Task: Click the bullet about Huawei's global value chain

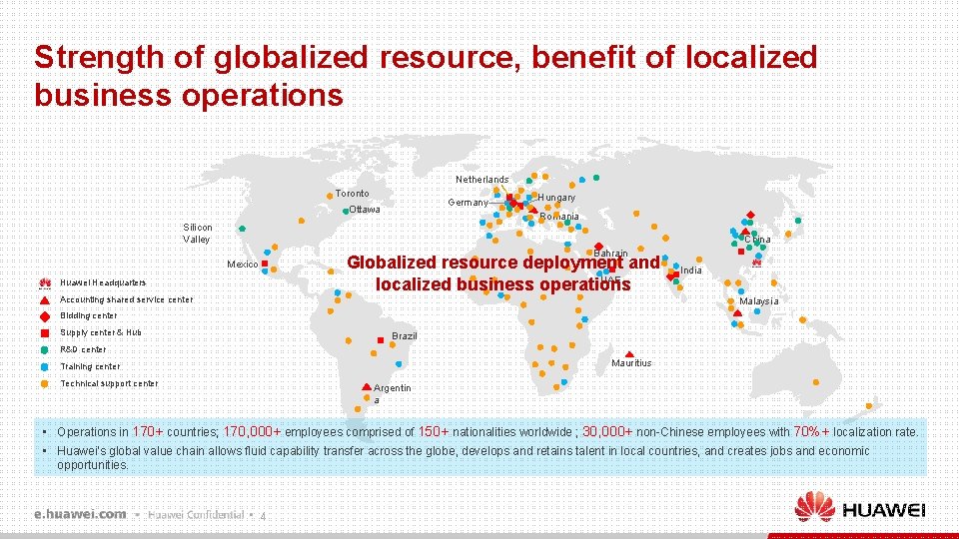Action: (x=463, y=458)
